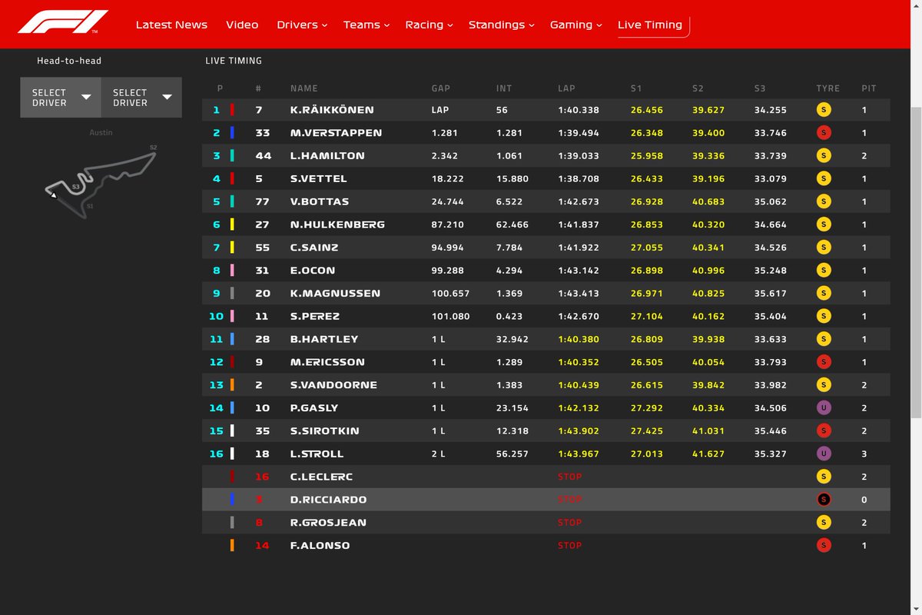Click Magnussen's tyre compound icon

coord(824,294)
